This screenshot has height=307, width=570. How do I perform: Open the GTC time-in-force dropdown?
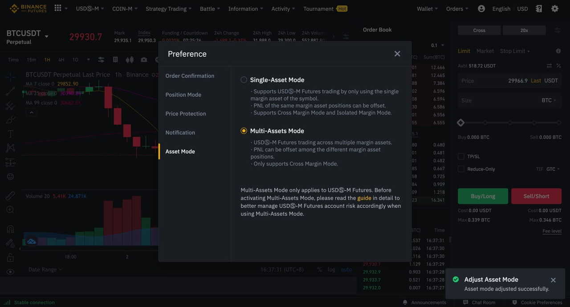pos(553,169)
